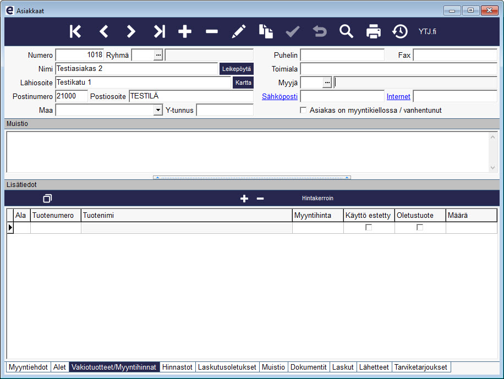This screenshot has height=379, width=504.
Task: Open the change history clock icon
Action: click(x=400, y=31)
